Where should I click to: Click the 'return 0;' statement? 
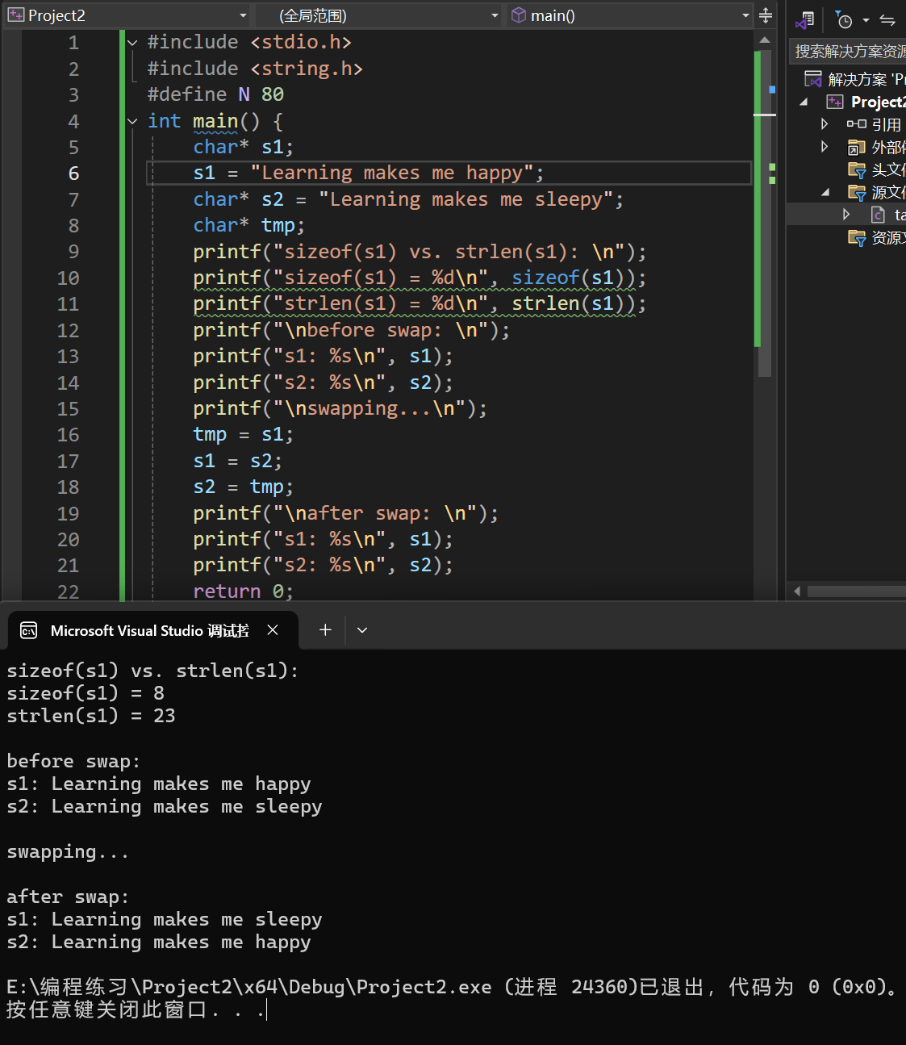point(243,591)
